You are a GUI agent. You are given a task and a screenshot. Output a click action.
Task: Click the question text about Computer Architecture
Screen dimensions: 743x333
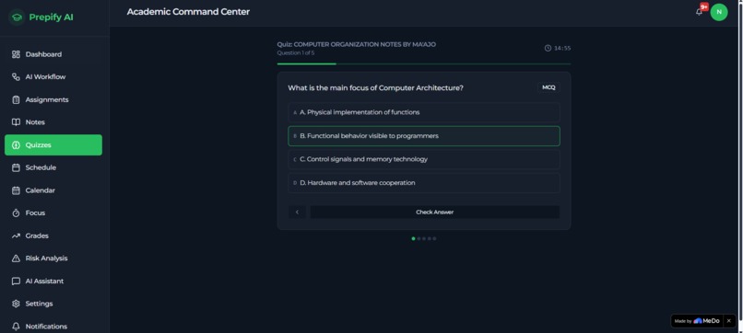[376, 88]
